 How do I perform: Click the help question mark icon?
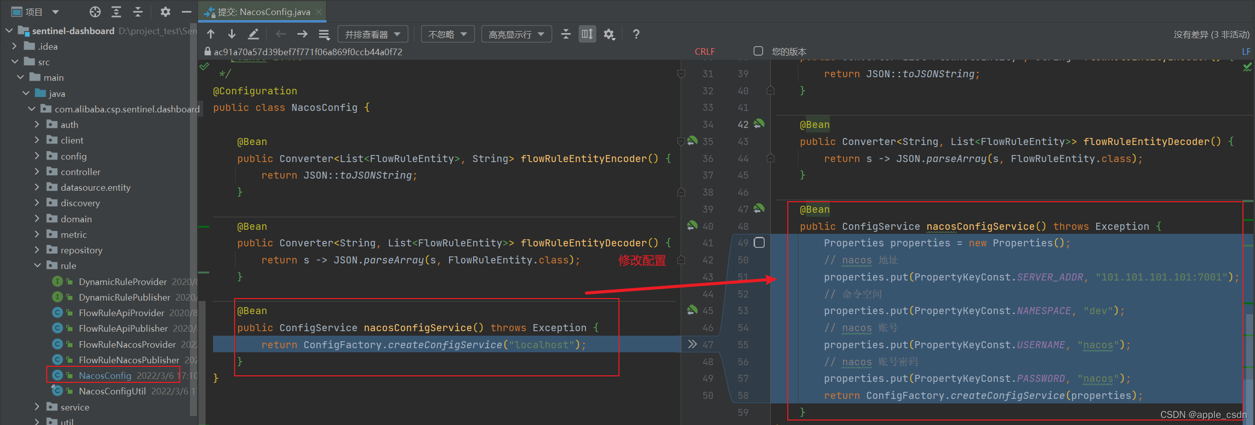coord(636,34)
